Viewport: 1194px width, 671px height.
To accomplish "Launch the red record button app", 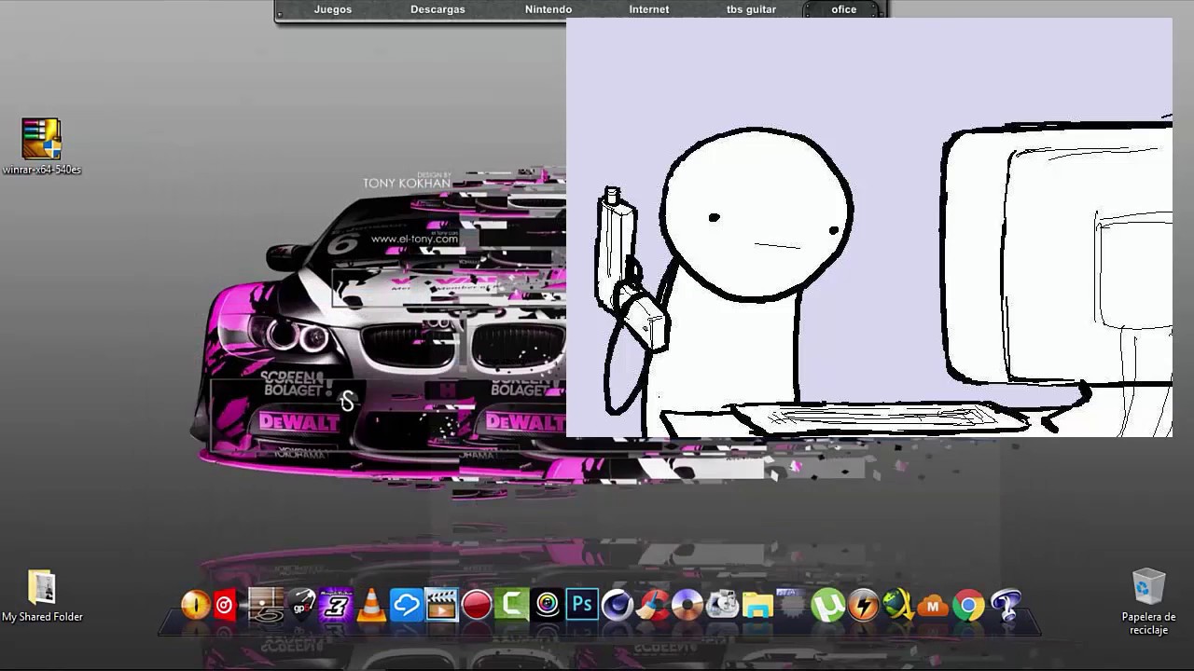I will point(477,606).
